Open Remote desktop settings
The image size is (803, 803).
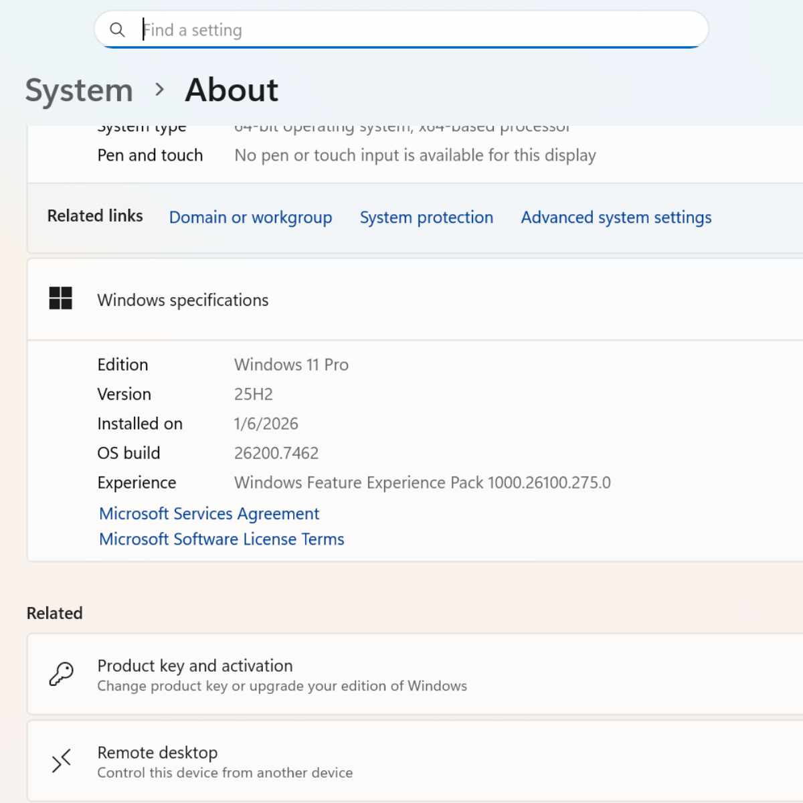(x=415, y=762)
